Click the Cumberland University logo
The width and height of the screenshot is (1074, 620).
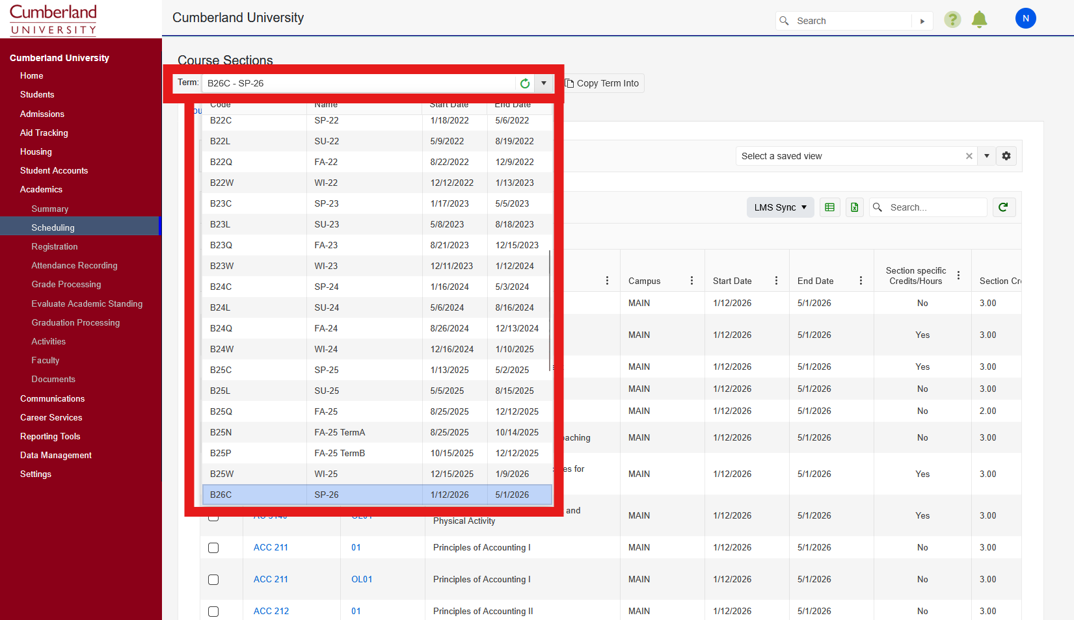[53, 19]
